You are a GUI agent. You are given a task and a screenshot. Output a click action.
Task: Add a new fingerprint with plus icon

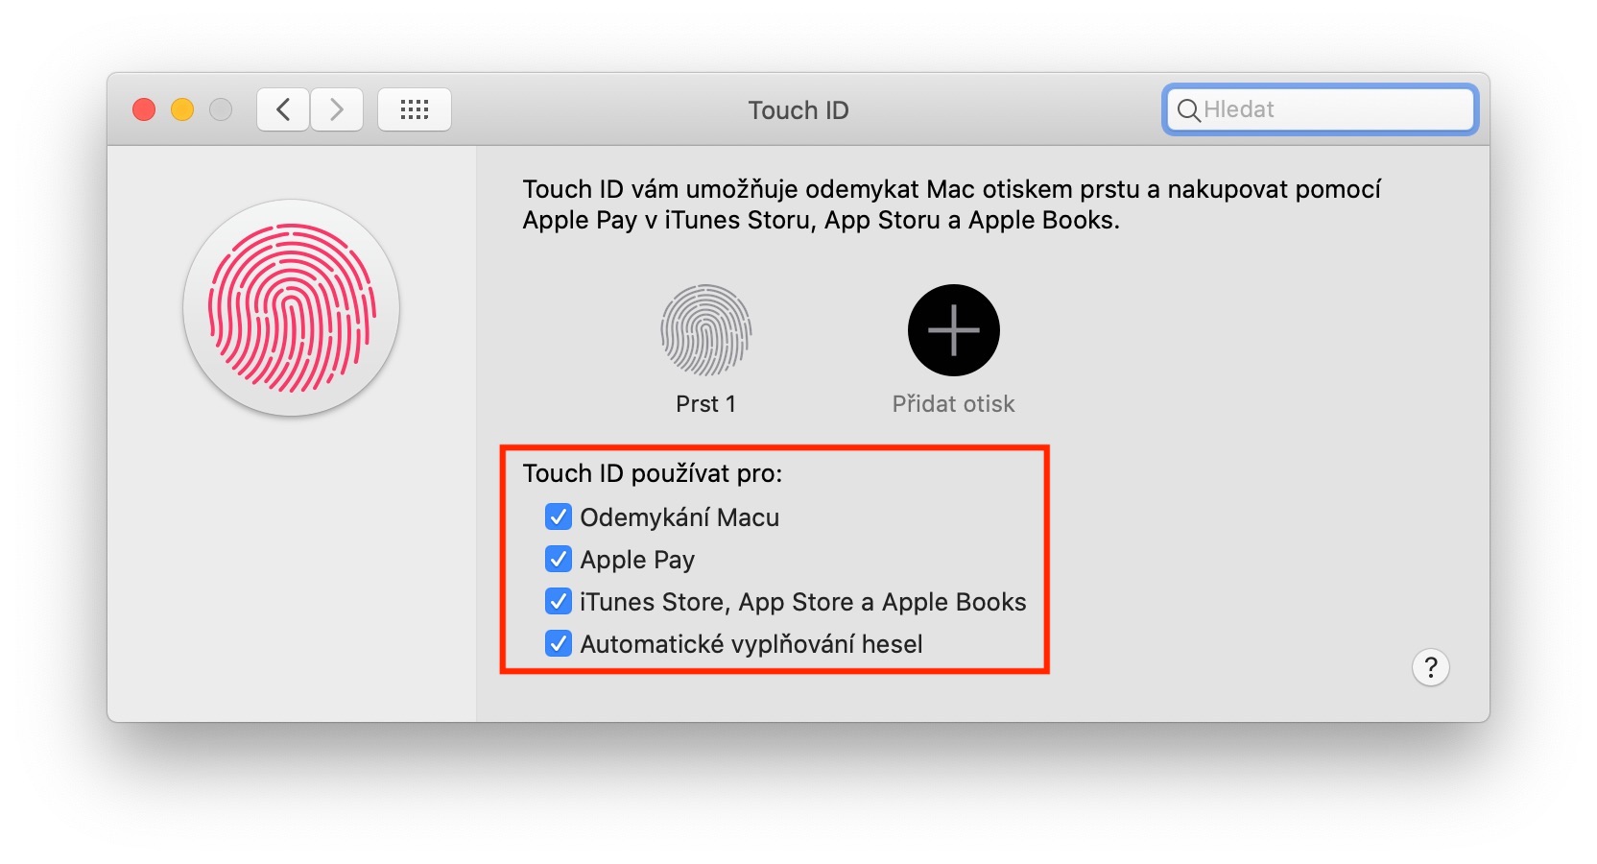(954, 330)
